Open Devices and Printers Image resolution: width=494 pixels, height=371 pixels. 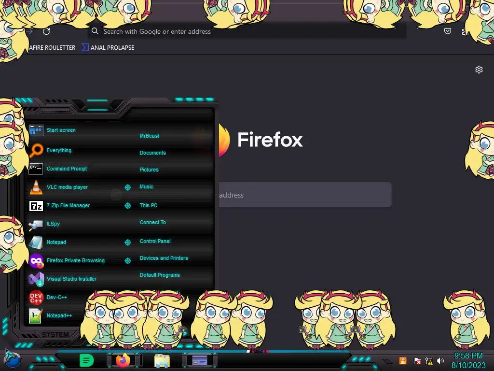coord(164,258)
